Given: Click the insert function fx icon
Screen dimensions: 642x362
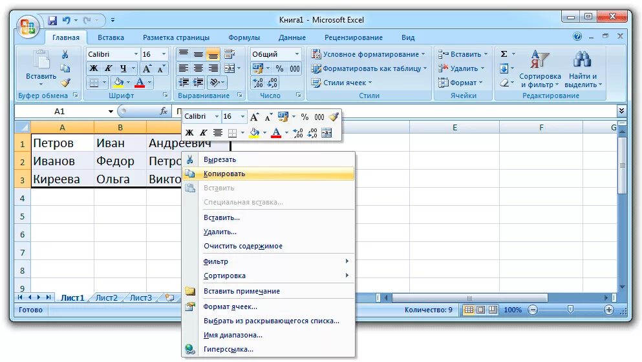Looking at the screenshot, I should (x=164, y=111).
